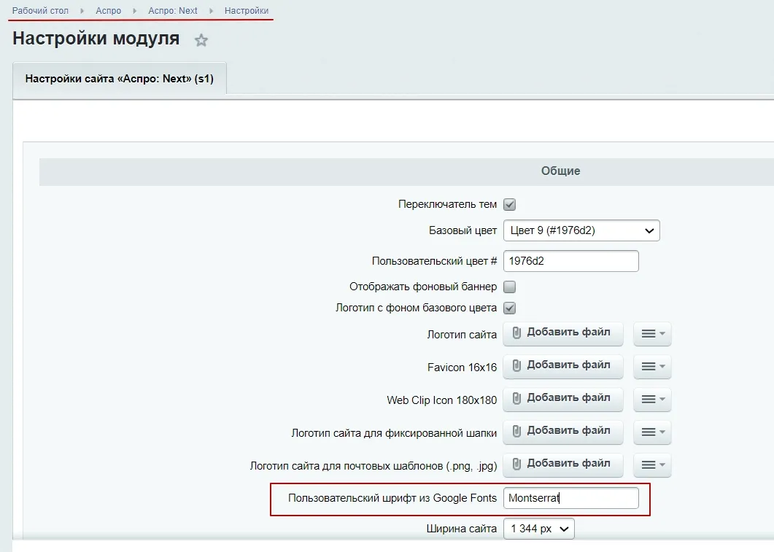Open Базовый цвет dropdown

pos(581,230)
